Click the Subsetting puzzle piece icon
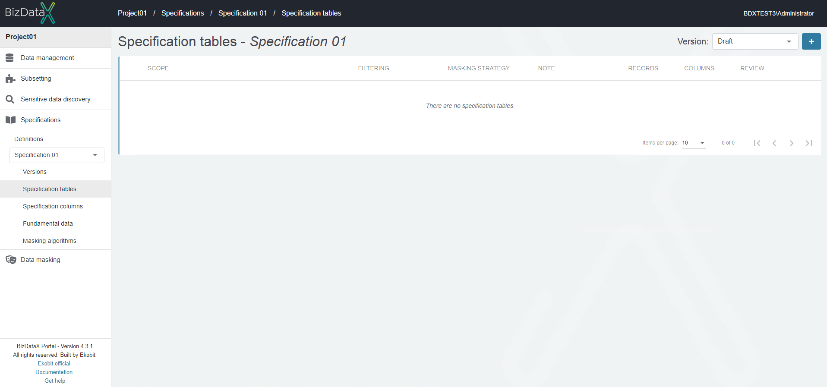Screen dimensions: 827x387 (x=10, y=79)
